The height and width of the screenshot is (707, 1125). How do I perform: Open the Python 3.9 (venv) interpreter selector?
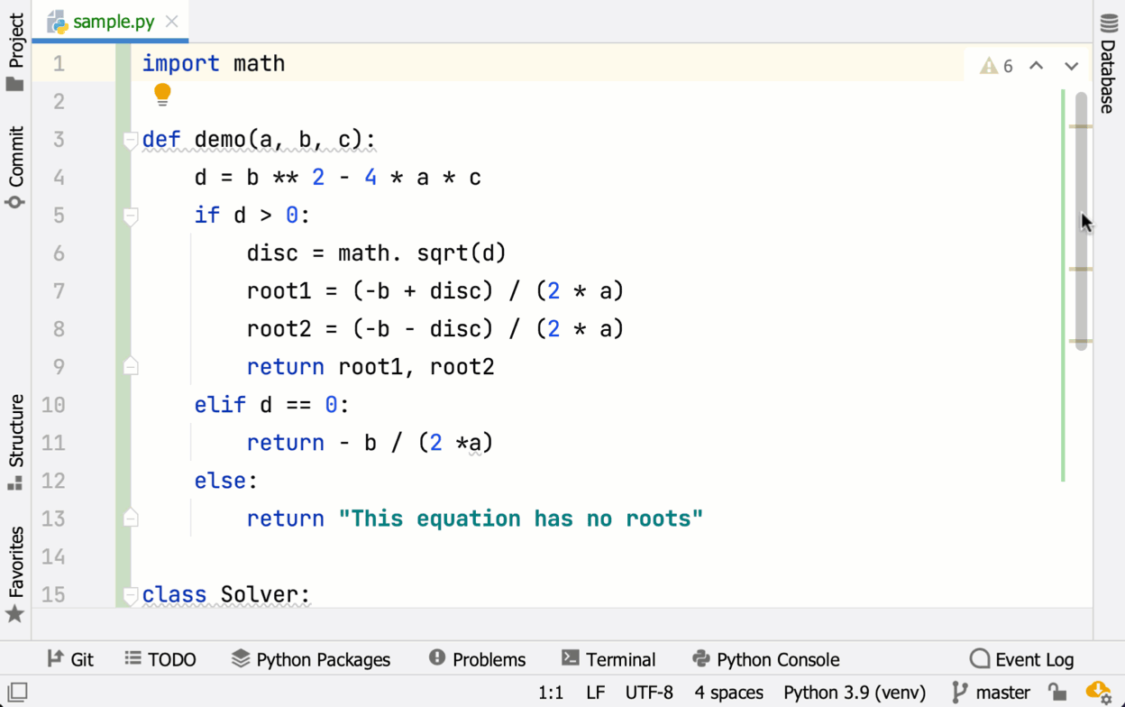pyautogui.click(x=854, y=692)
